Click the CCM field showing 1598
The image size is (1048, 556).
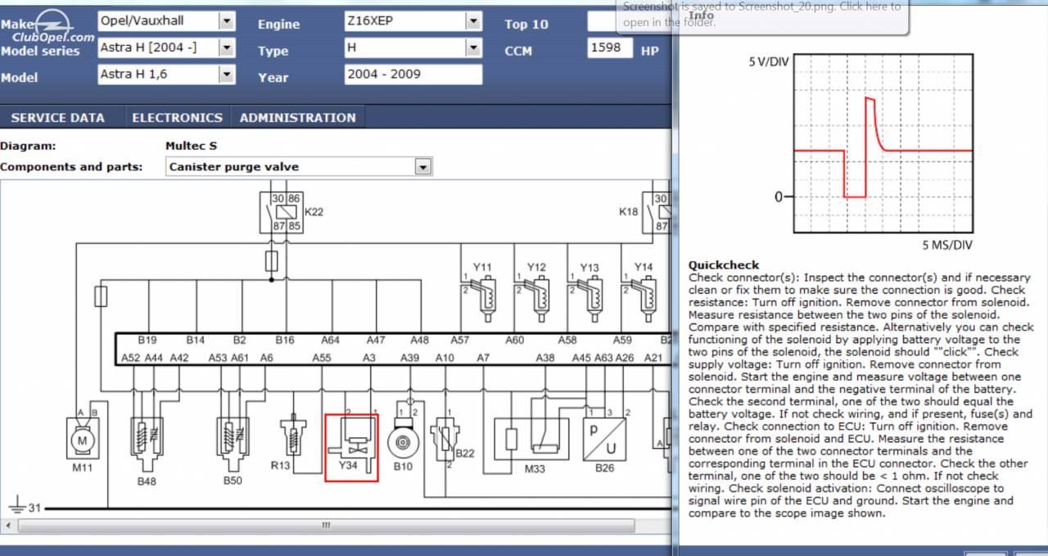click(x=610, y=48)
